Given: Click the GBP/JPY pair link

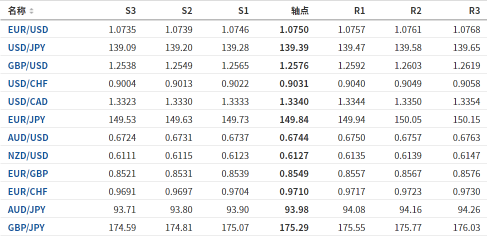Looking at the screenshot, I should pos(26,227).
